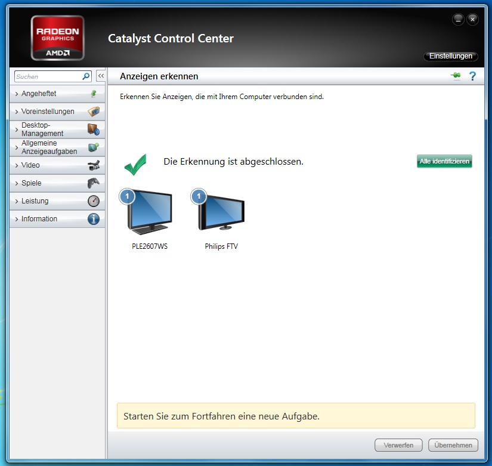The height and width of the screenshot is (466, 492).
Task: Expand the Voreinstellungen section chevron
Action: (x=17, y=112)
